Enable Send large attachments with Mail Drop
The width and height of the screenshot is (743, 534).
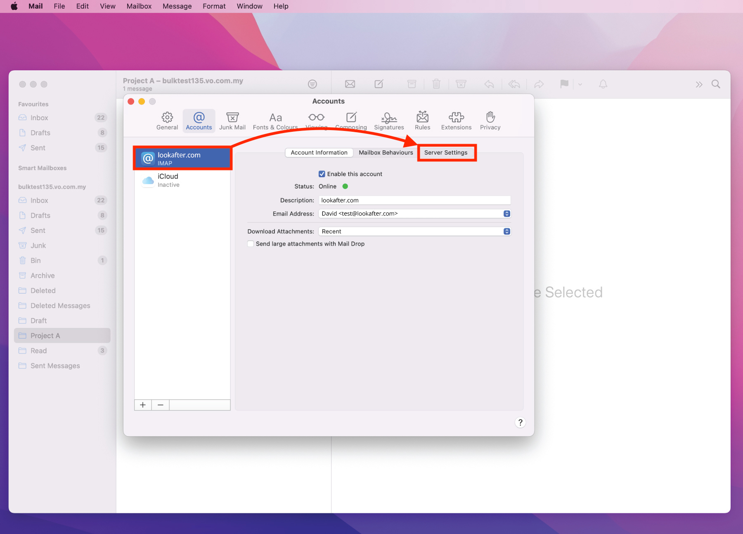251,244
